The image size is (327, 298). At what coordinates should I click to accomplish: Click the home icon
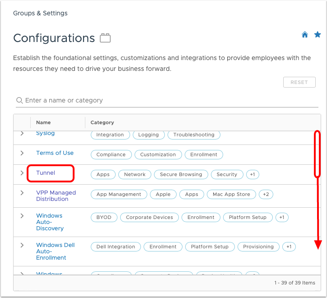pos(305,35)
